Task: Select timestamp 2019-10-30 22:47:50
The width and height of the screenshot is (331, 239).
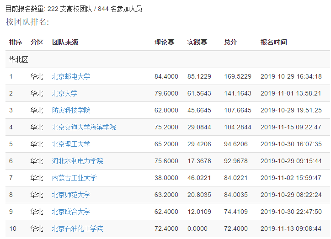Action: (291, 212)
